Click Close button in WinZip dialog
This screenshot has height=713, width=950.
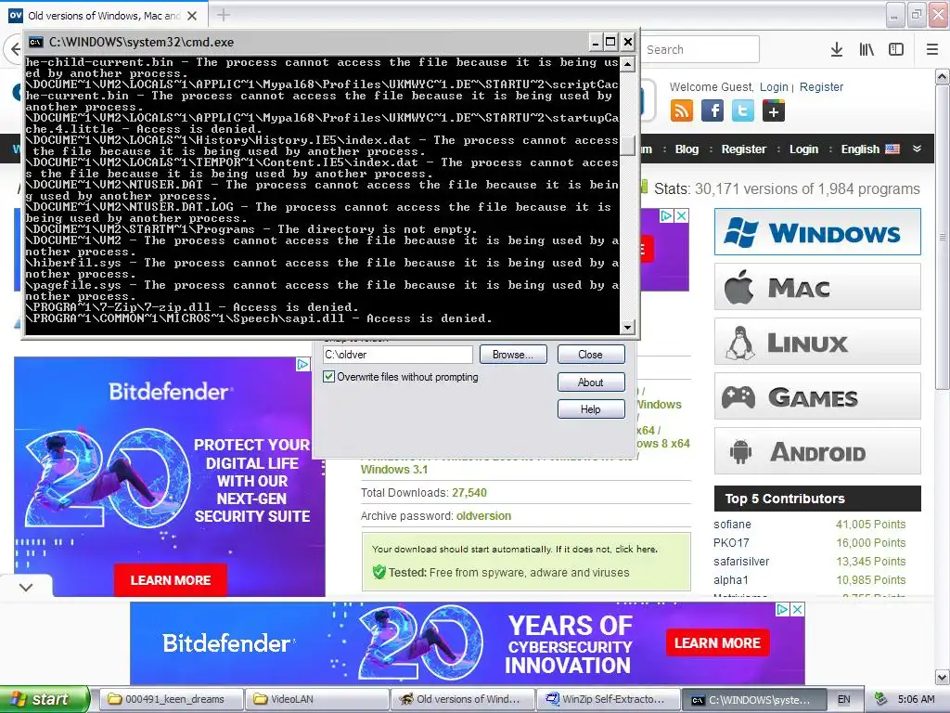pyautogui.click(x=591, y=354)
